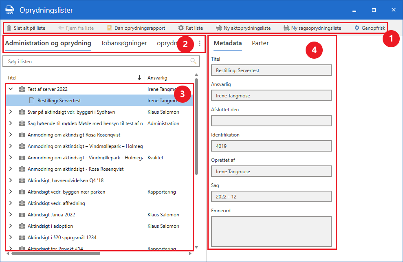Open the three-dot tab overflow menu

coord(200,43)
